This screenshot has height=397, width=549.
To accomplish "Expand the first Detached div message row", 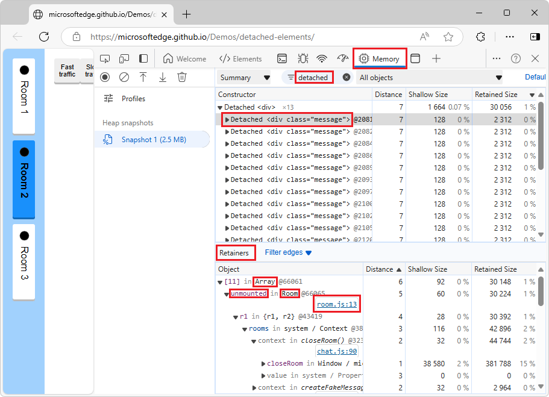I will tap(229, 119).
